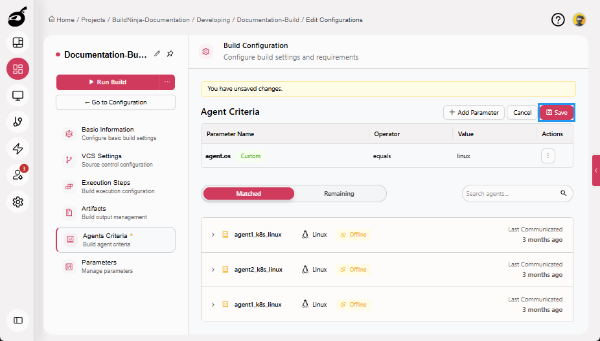
Task: Open actions menu for agent.os parameter
Action: (x=548, y=156)
